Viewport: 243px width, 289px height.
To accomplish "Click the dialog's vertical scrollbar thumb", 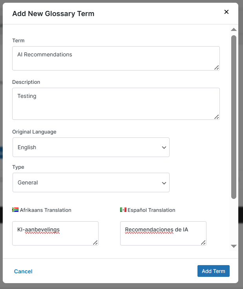I will pyautogui.click(x=234, y=117).
